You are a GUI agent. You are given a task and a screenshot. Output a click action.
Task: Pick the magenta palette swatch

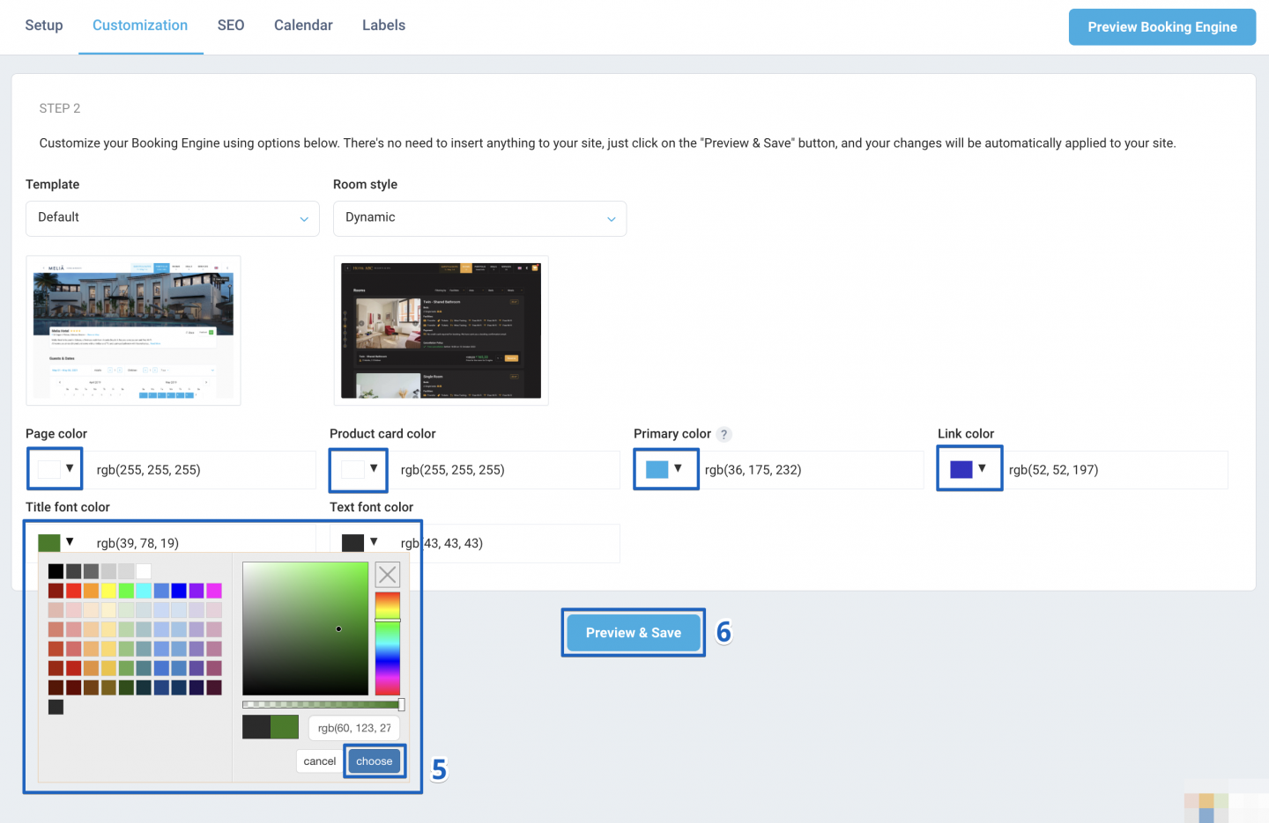pos(214,591)
